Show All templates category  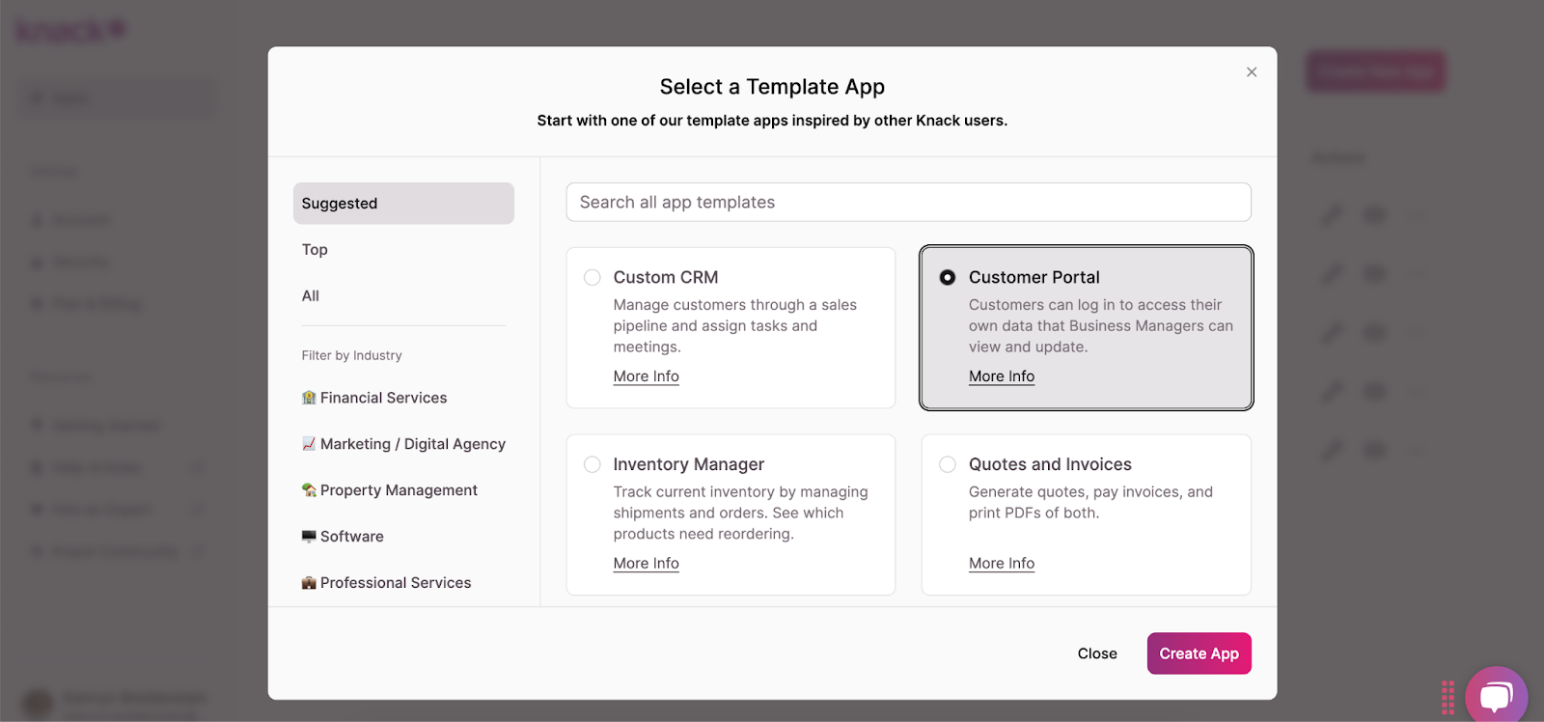click(311, 296)
